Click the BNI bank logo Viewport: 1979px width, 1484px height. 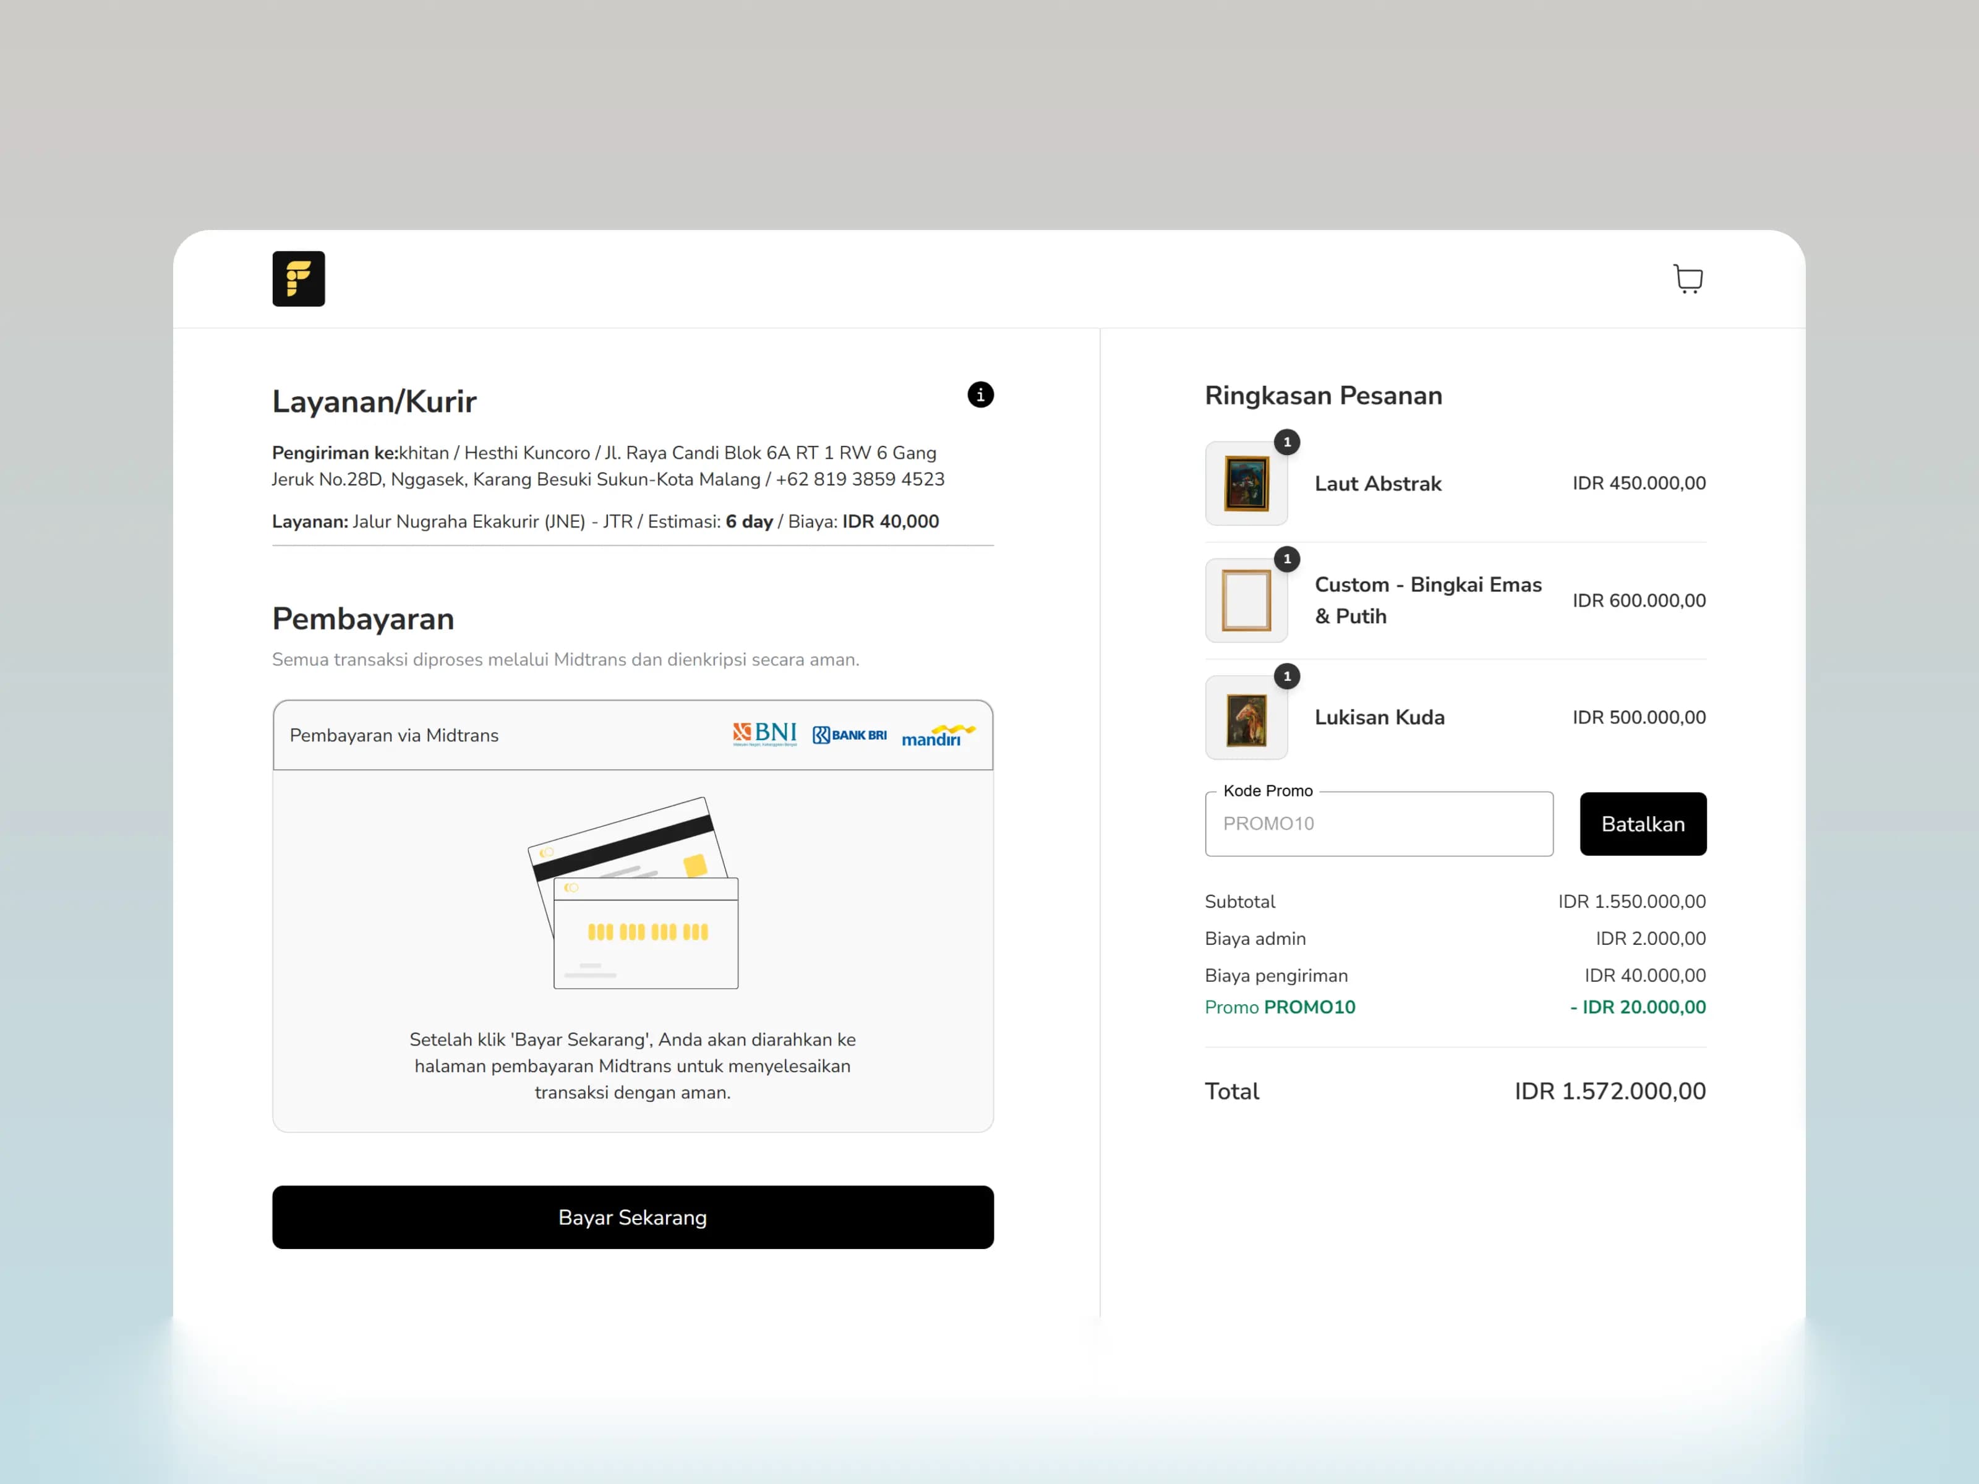pos(764,735)
